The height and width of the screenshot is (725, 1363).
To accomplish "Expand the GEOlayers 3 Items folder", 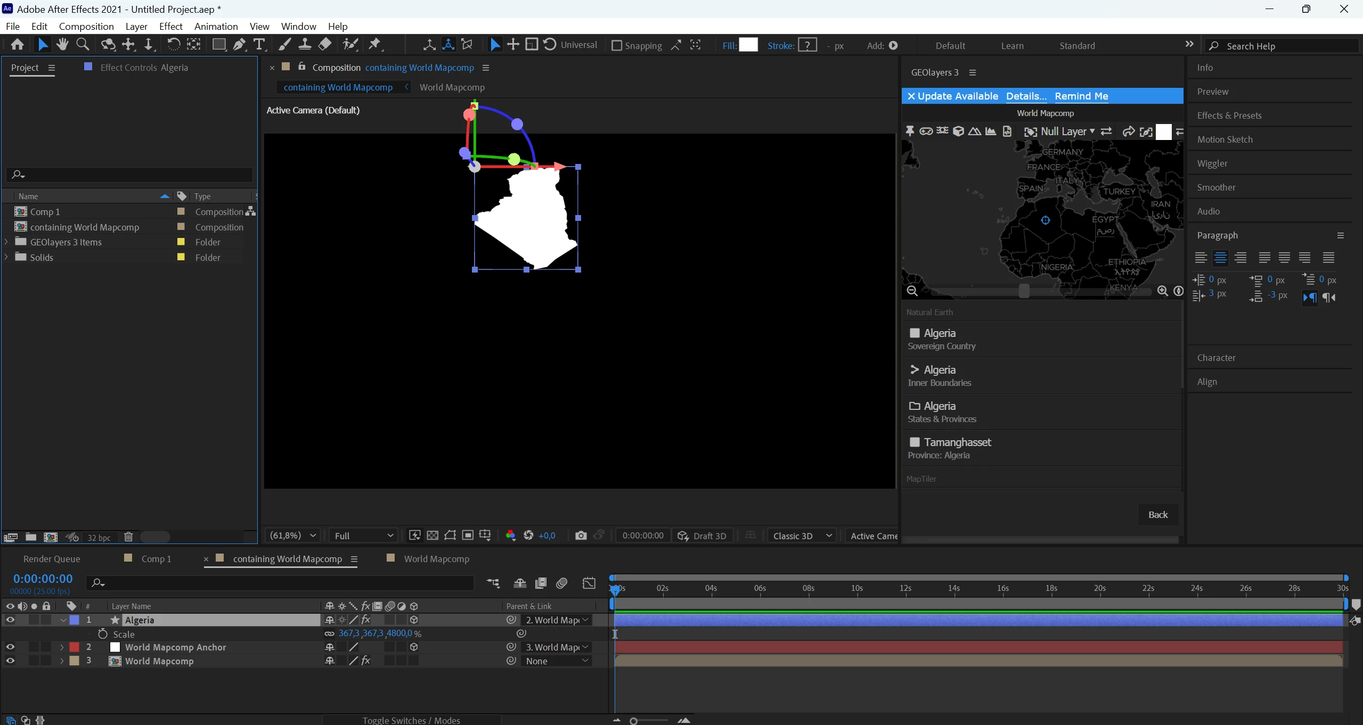I will click(6, 242).
